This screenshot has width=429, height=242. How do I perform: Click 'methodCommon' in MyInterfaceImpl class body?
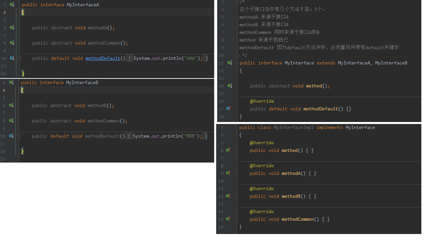[x=298, y=219]
